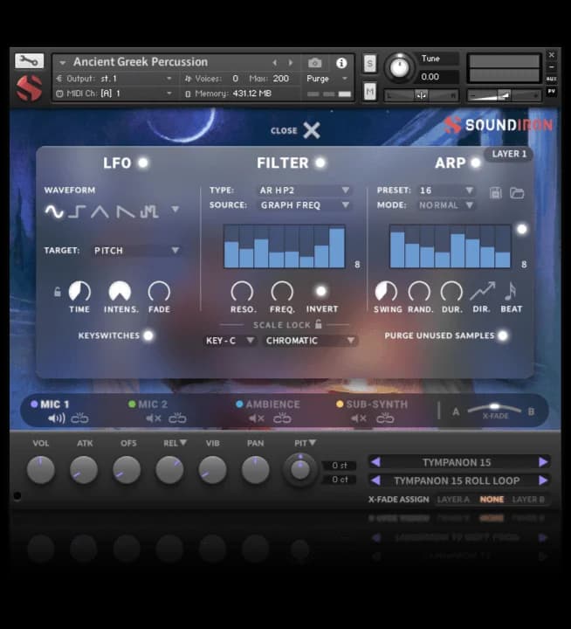Screen dimensions: 571x629
Task: Open the wrench settings icon
Action: point(29,61)
